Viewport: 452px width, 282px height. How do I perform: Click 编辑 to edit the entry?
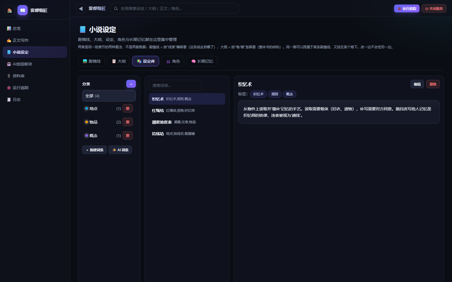click(417, 84)
